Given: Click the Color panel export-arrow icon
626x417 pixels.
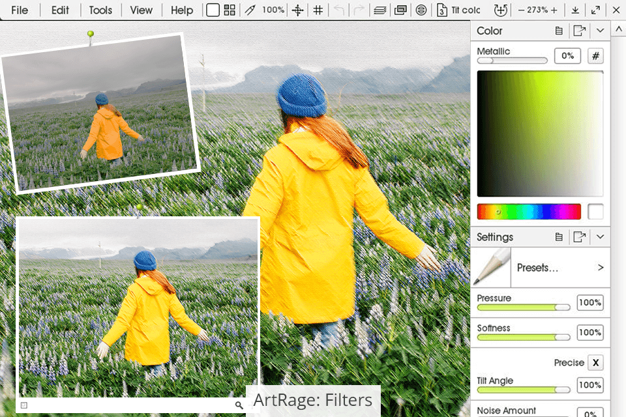Looking at the screenshot, I should tap(579, 31).
